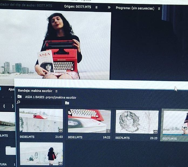Click the 21:03 duration label
The height and width of the screenshot is (167, 188).
[59, 137]
